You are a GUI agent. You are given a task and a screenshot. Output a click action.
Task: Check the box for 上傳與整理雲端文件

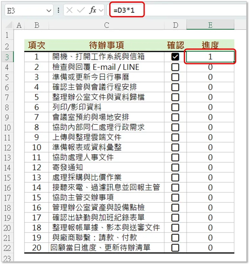click(175, 137)
